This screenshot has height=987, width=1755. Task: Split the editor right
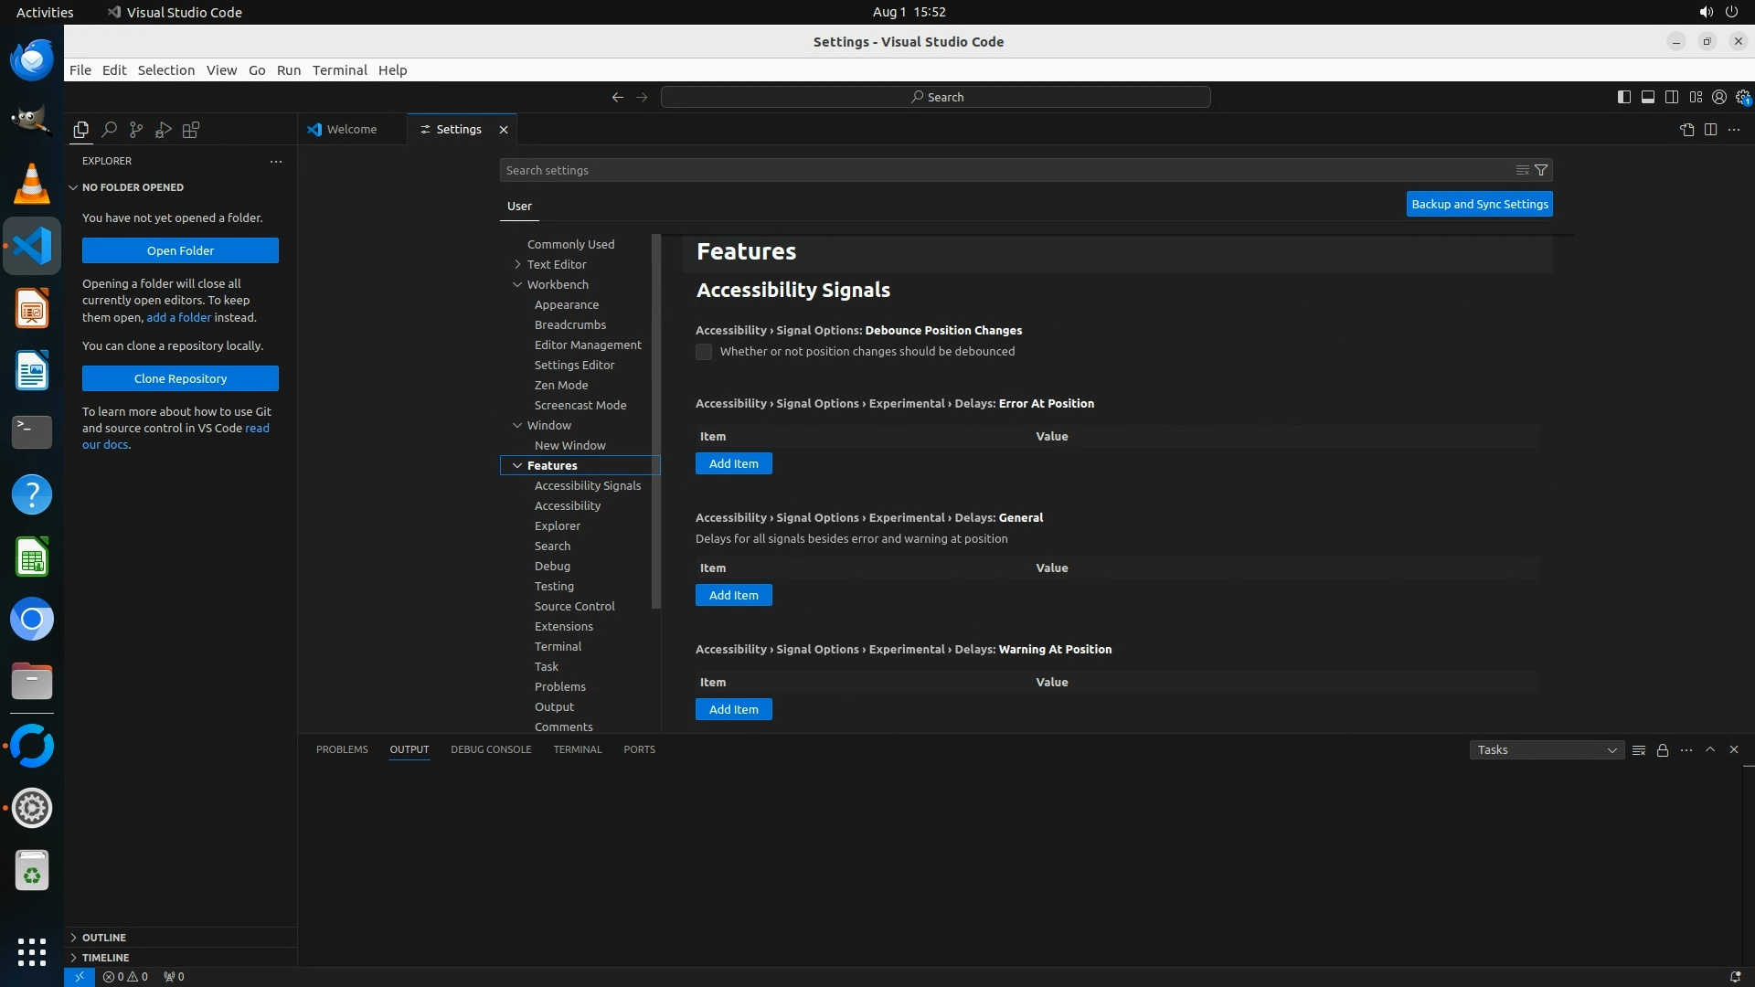pyautogui.click(x=1710, y=130)
